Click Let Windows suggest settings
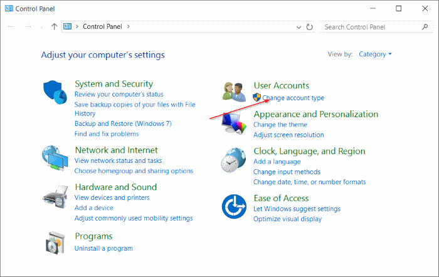 [297, 209]
